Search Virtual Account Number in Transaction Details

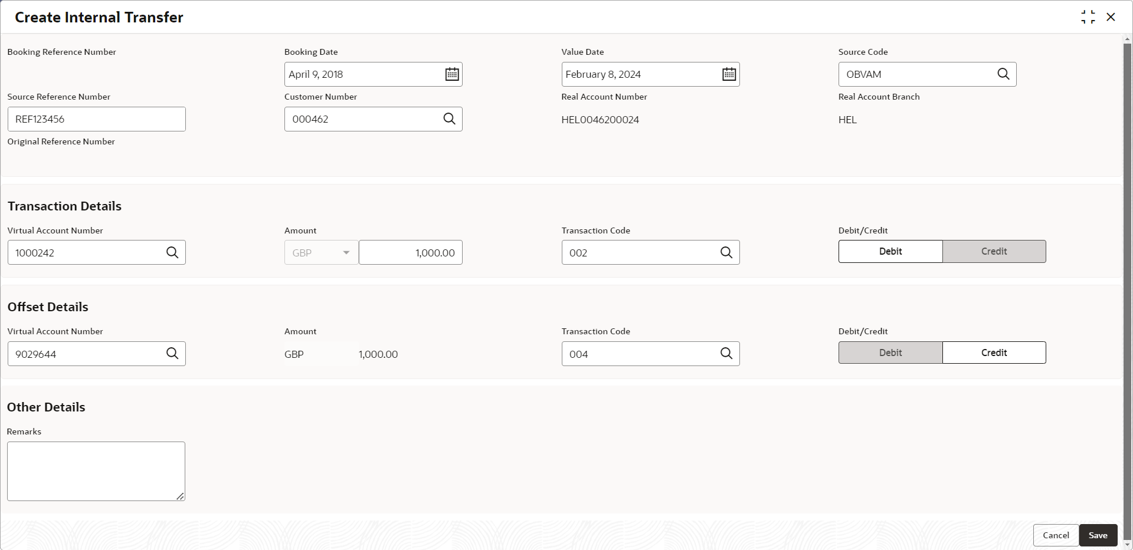point(172,252)
